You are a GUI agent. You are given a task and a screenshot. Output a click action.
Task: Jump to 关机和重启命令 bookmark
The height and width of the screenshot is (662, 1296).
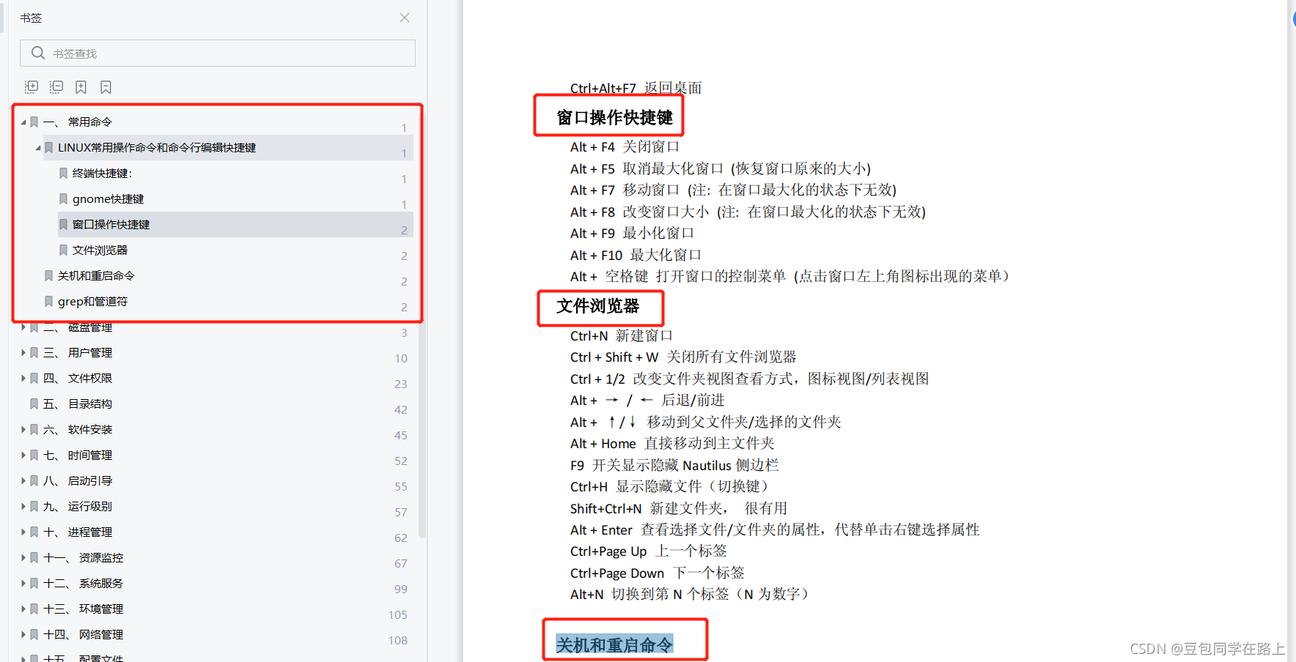pos(96,275)
